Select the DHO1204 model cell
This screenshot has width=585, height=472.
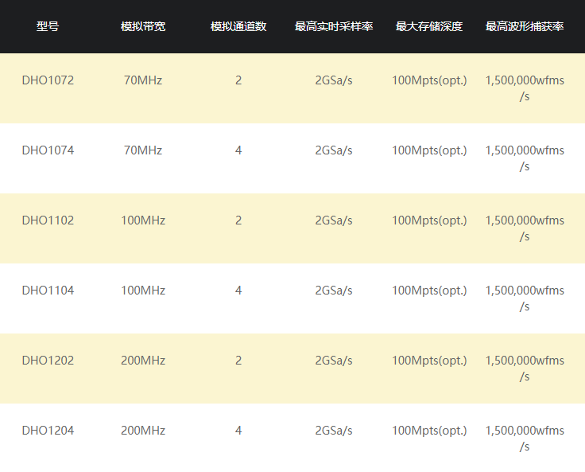click(48, 431)
